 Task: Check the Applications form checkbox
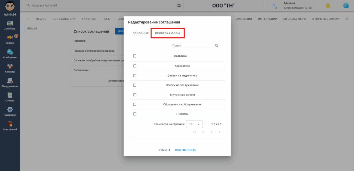coord(135,66)
